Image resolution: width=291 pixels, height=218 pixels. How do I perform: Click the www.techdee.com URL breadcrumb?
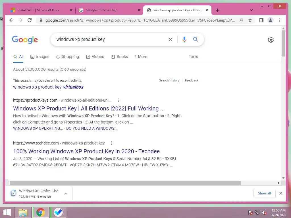(x=59, y=143)
